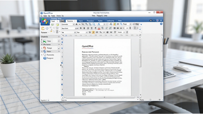Click the blue diamond icon beside the clipboard
The image size is (203, 114).
click(47, 28)
